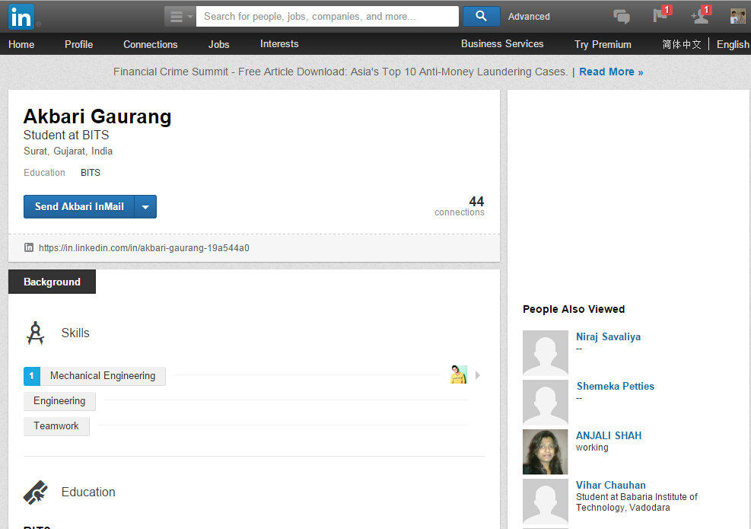The height and width of the screenshot is (529, 751).
Task: Click the Mechanical Engineering skill endorsement counter
Action: coord(31,375)
